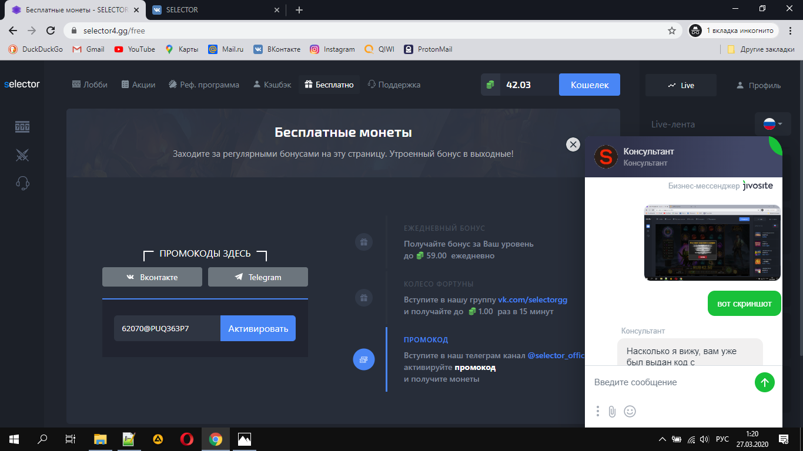Open the Поддержка menu item
Screen dimensions: 803x451
pyautogui.click(x=394, y=85)
